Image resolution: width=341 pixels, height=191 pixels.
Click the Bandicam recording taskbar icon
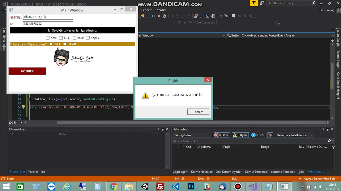point(238,186)
